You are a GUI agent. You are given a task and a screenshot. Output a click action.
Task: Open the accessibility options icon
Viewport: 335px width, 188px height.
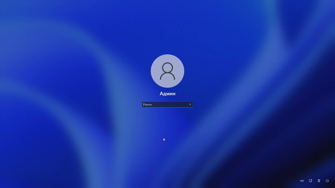click(x=319, y=181)
